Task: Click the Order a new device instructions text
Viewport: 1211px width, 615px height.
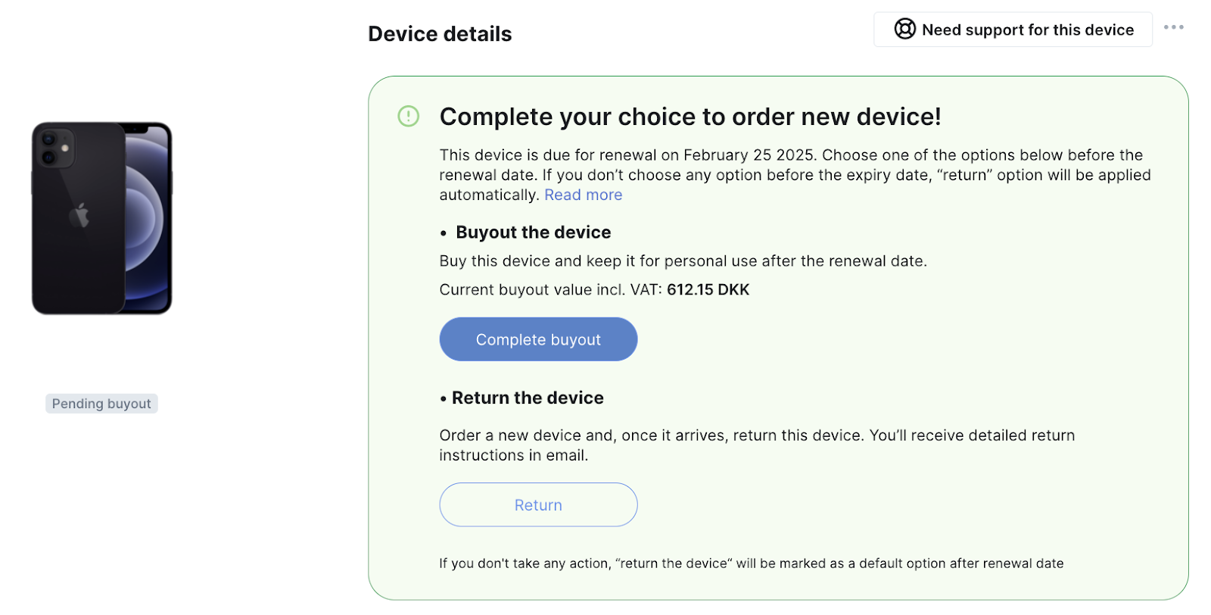Action: coord(757,445)
